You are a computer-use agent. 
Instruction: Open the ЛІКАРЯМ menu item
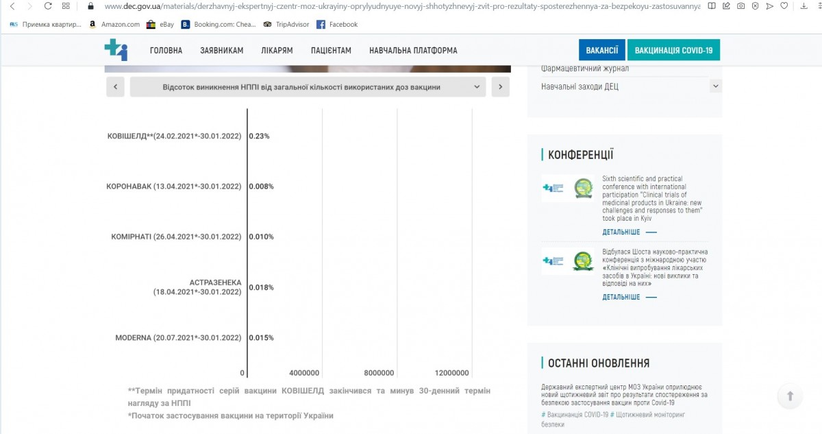coord(277,51)
